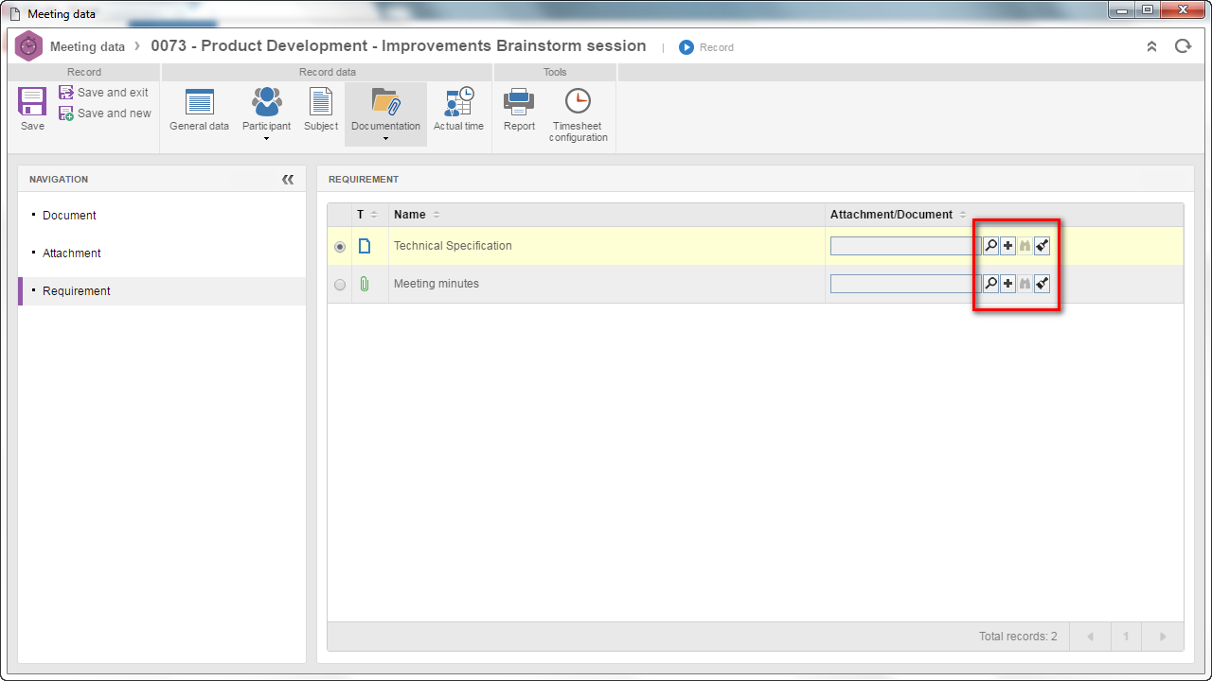Click the Meeting minutes name cell

[607, 284]
